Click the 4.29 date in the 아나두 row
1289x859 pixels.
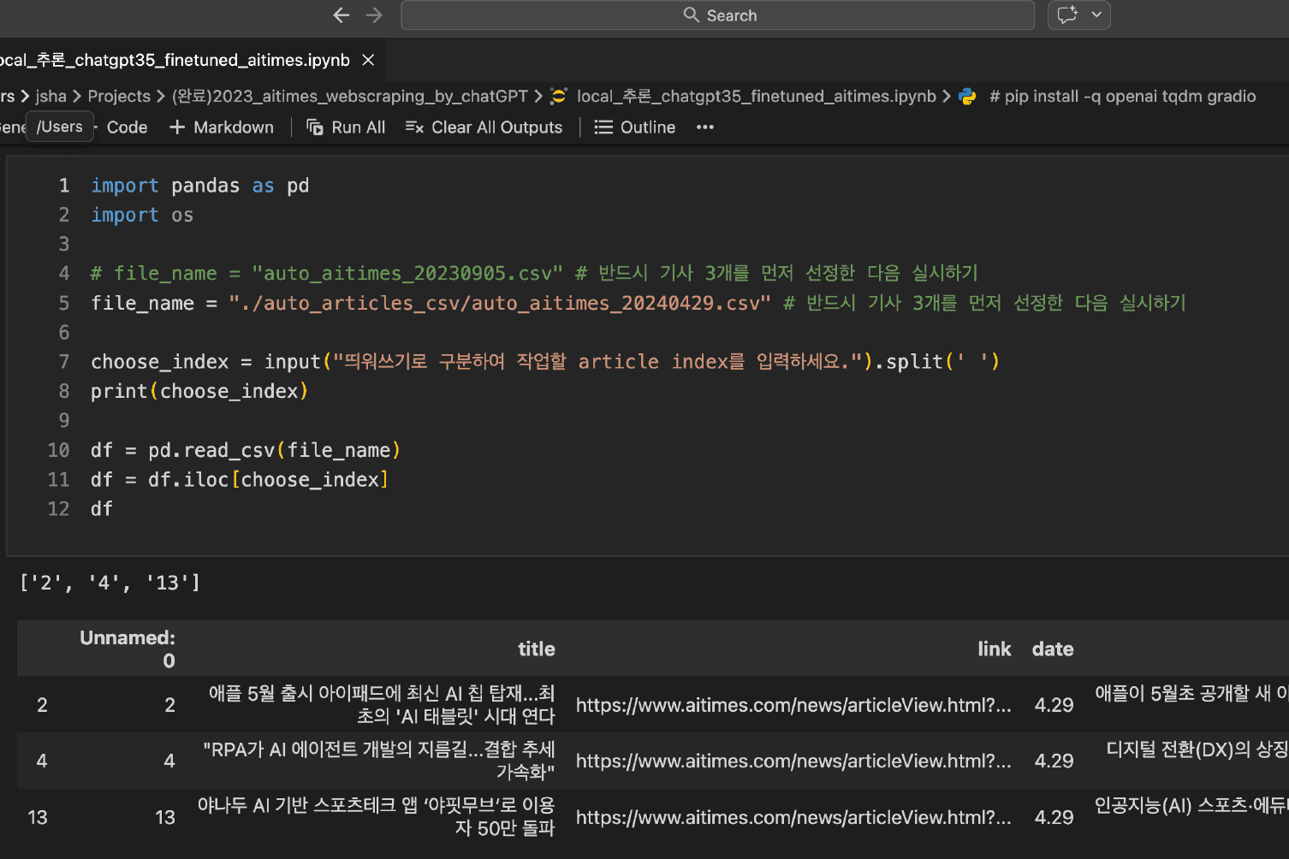pos(1054,817)
